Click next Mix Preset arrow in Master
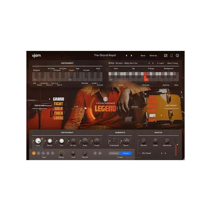 (165, 153)
